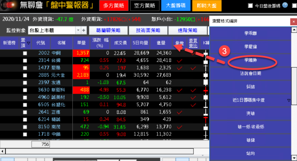This screenshot has width=297, height=161.
Task: Open the 台股上市櫃 monitoring dropdown
Action: (x=78, y=30)
